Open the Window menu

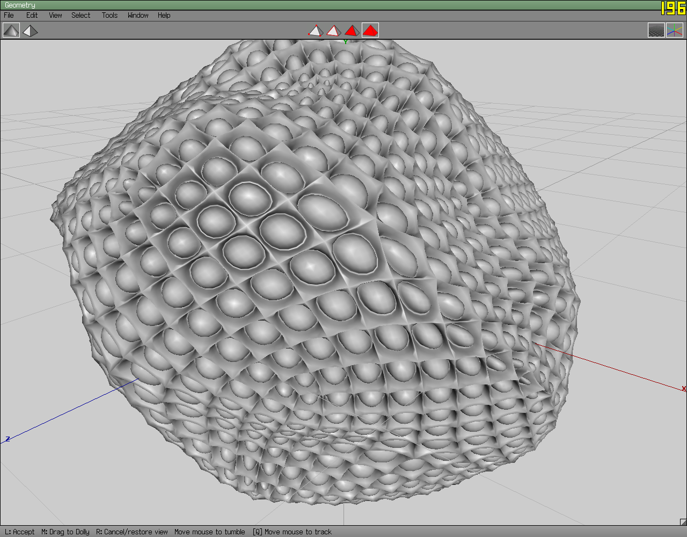click(x=138, y=15)
